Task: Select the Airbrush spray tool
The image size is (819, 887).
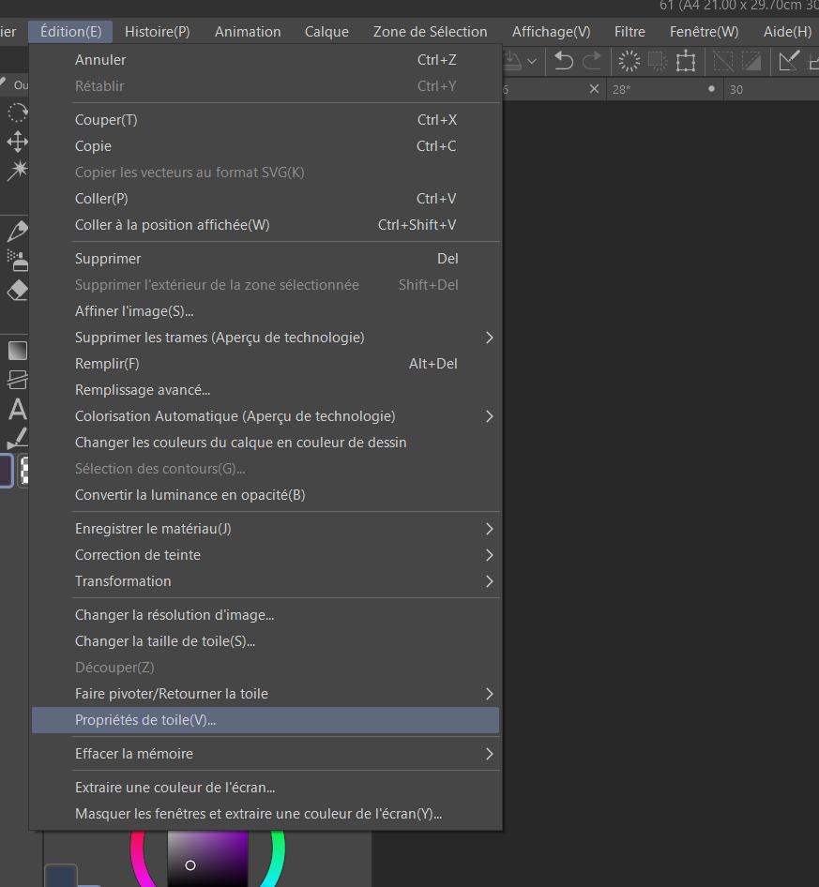Action: (x=17, y=261)
